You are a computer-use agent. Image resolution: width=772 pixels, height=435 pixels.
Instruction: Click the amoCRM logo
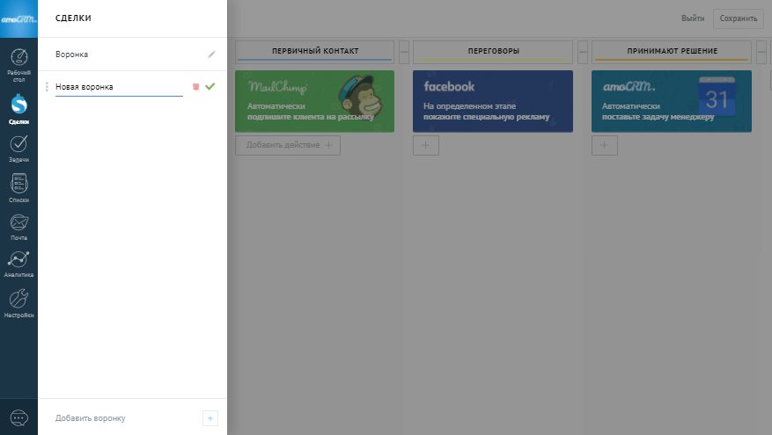(18, 18)
